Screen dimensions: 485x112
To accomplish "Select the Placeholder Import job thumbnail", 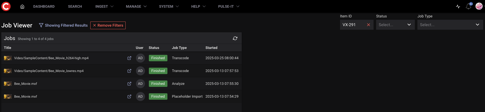I will point(8,97).
